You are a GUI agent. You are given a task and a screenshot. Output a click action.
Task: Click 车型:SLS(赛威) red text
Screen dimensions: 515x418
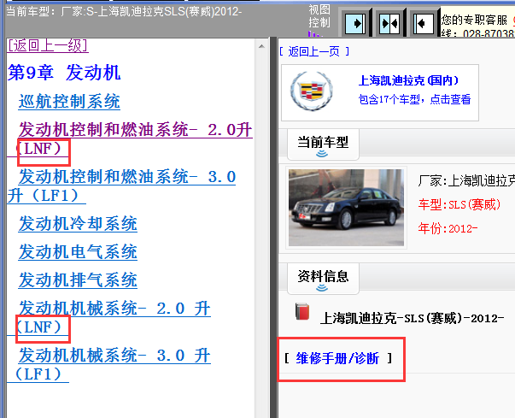pos(459,204)
